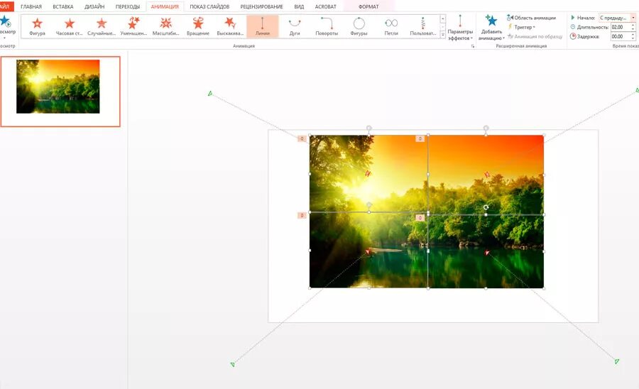Switch to the ПОКАЗ СЛАЙДОВ tab

(x=209, y=7)
